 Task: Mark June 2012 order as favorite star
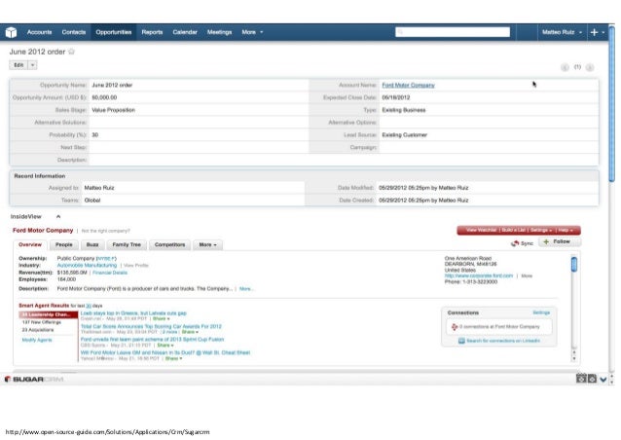[x=71, y=52]
